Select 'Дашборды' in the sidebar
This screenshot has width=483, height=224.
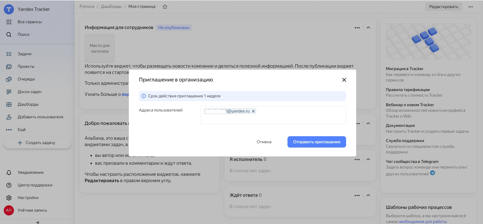(x=28, y=104)
